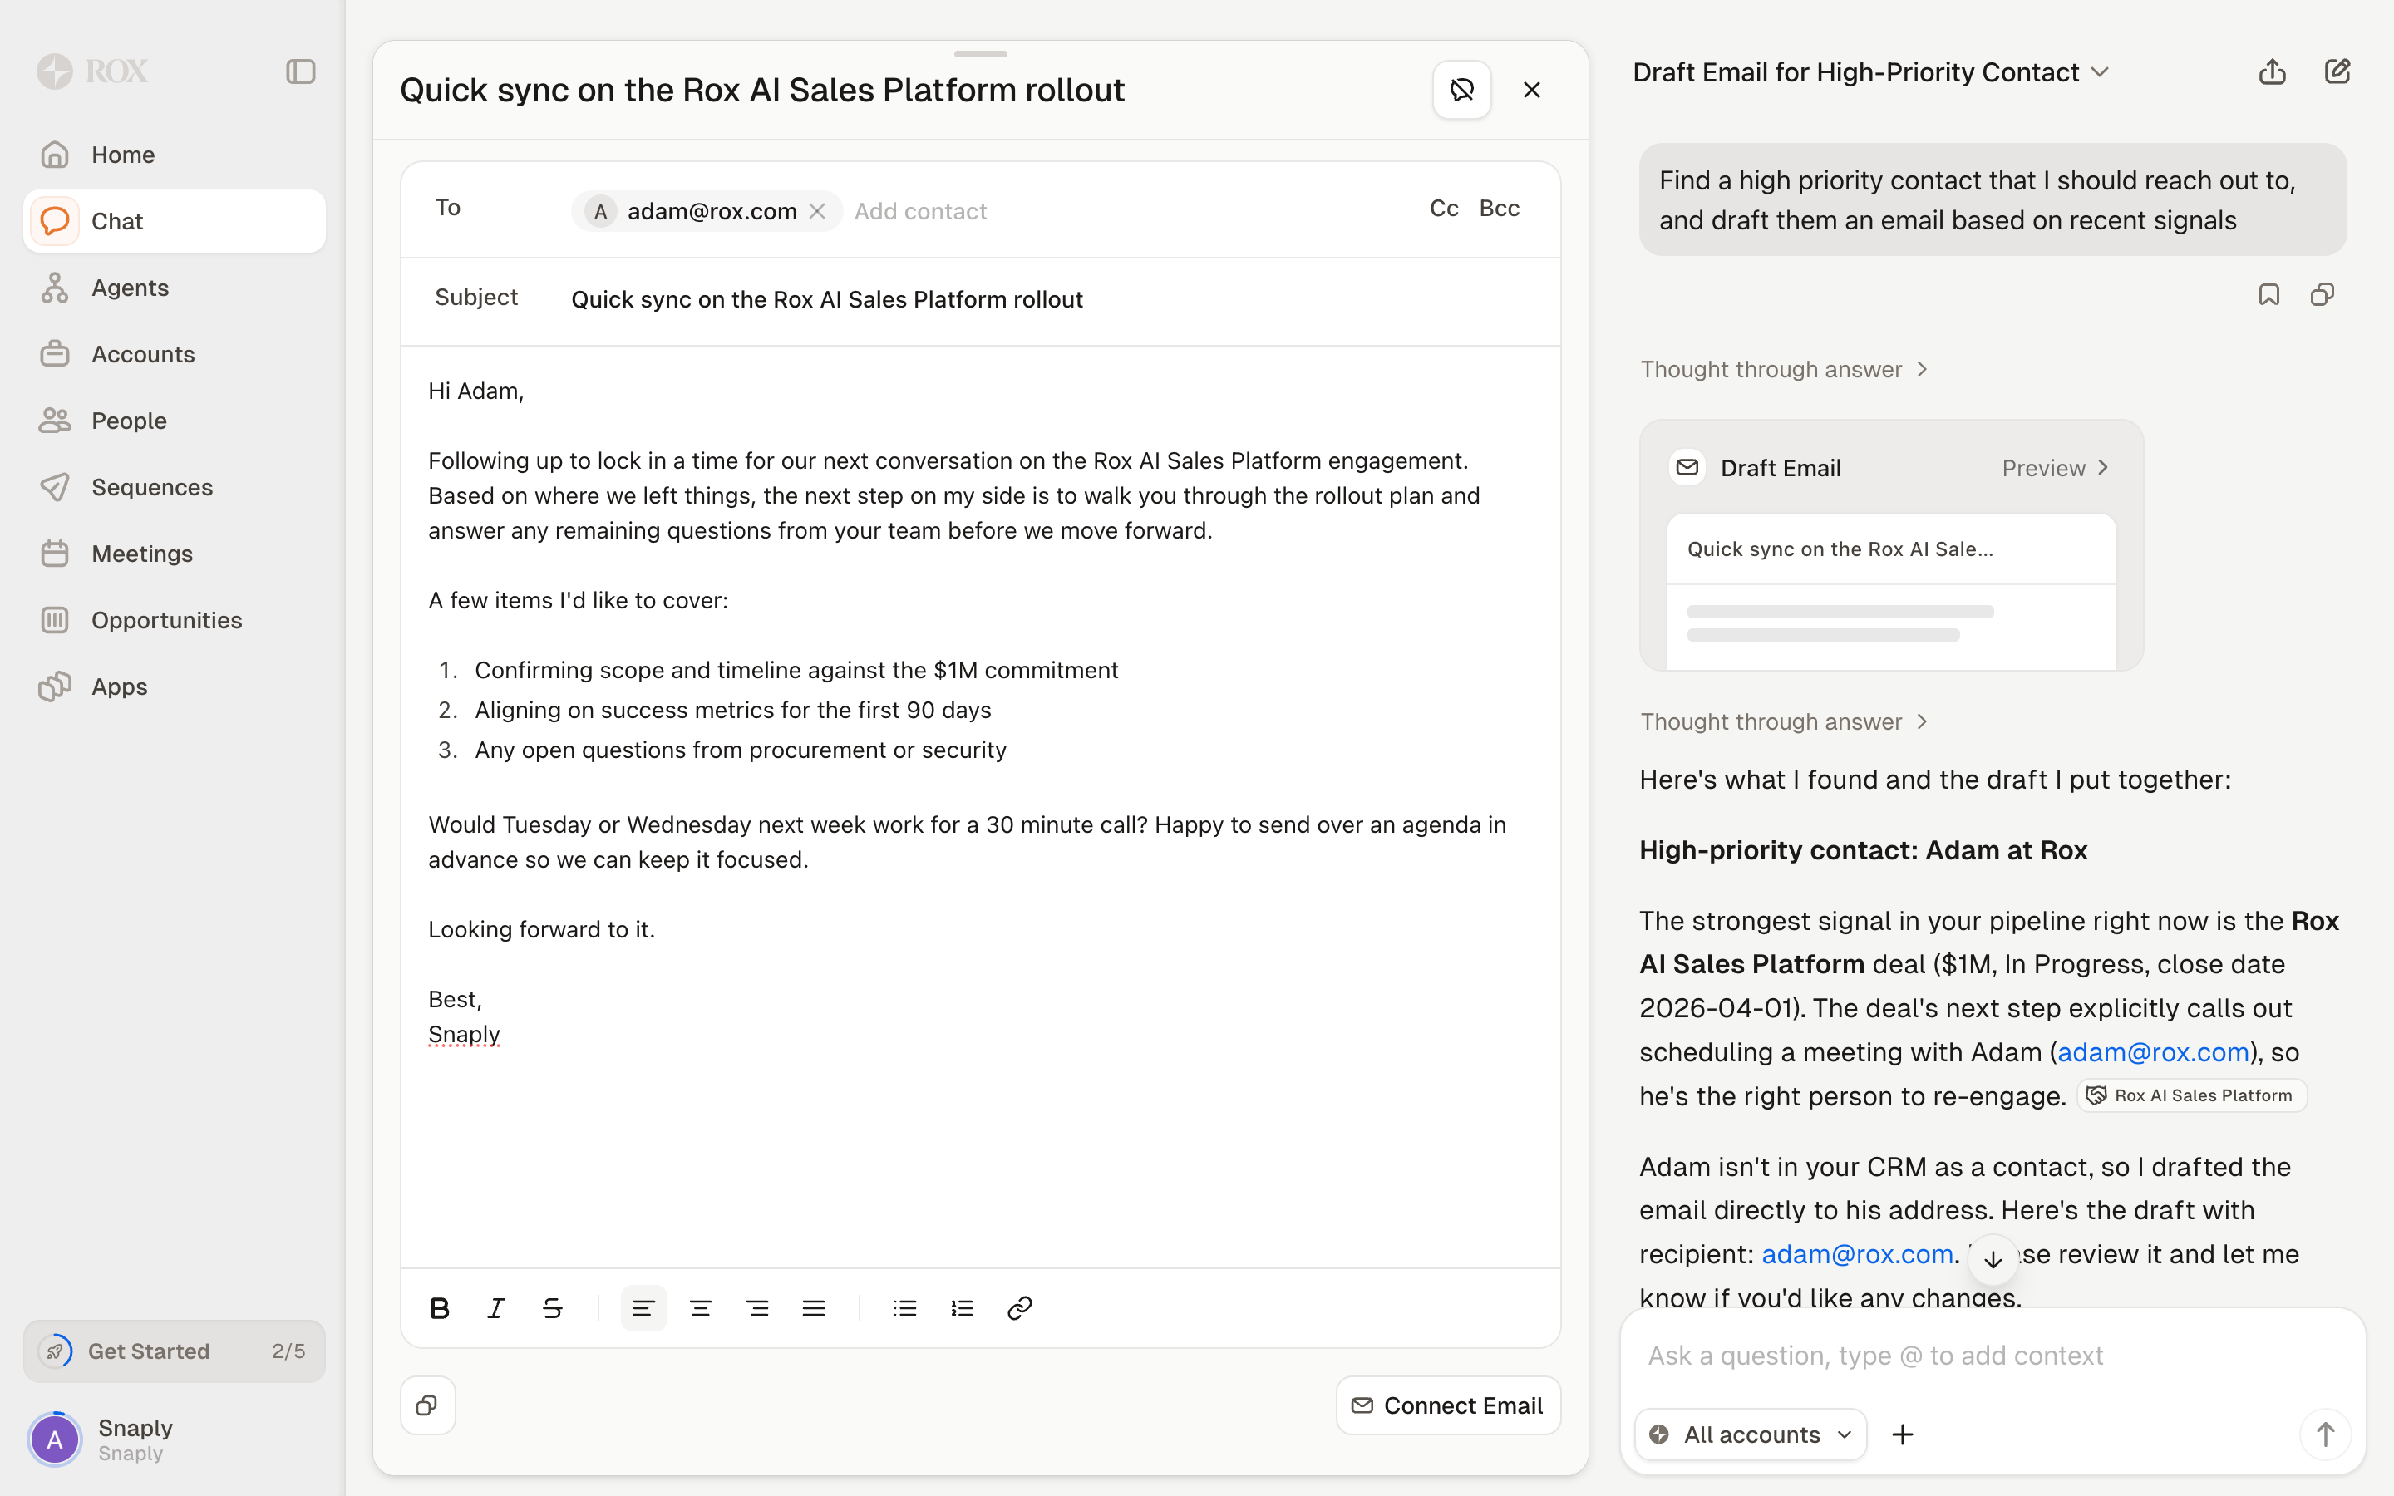
Task: Open the draft email card thumbnail
Action: pos(1890,591)
